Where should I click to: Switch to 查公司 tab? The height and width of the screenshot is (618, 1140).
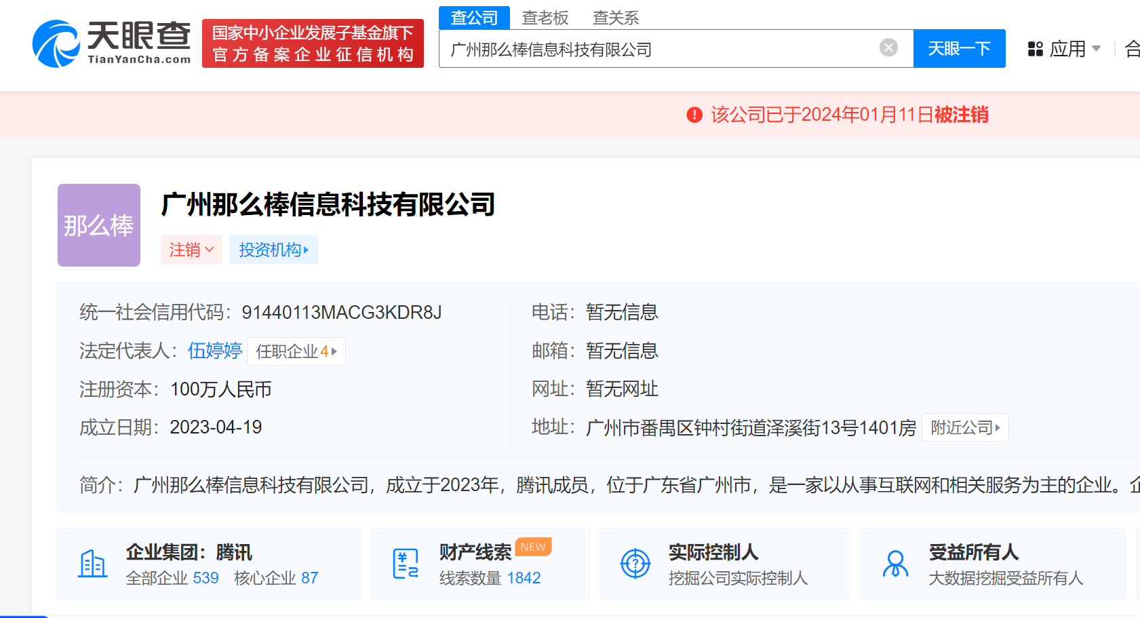(x=474, y=18)
